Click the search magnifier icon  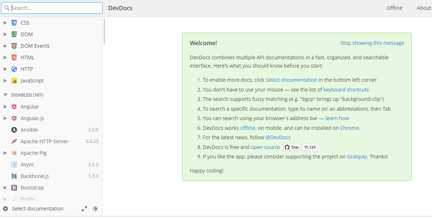(7, 8)
